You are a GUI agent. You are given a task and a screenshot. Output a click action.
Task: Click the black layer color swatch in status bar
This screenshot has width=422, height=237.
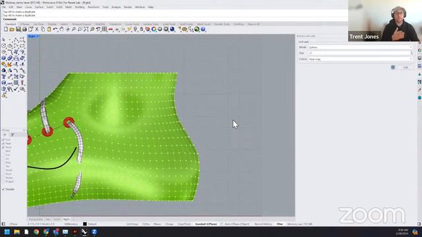click(85, 224)
